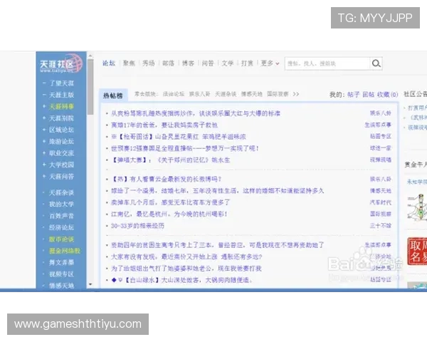This screenshot has width=427, height=342.
Task: Click inside the search text field
Action: [327, 63]
